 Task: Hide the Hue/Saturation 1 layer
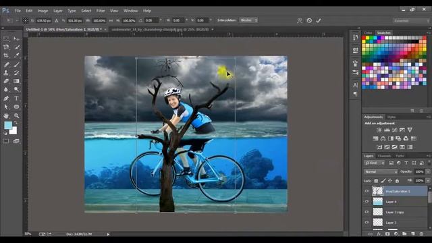click(367, 191)
